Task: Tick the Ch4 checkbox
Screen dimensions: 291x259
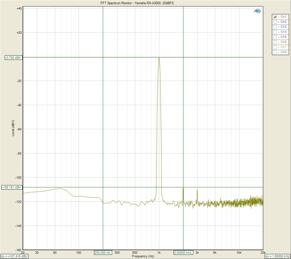Action: (x=275, y=32)
